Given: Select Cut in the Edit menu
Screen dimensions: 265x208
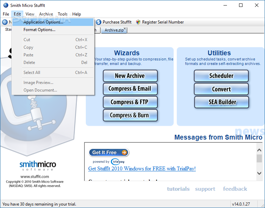Looking at the screenshot, I should (53, 40).
